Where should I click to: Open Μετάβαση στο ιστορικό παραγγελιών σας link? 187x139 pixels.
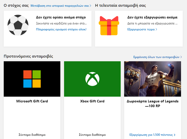click(x=61, y=6)
